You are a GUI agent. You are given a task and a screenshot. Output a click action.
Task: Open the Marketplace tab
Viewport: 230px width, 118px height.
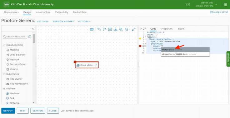pyautogui.click(x=80, y=12)
